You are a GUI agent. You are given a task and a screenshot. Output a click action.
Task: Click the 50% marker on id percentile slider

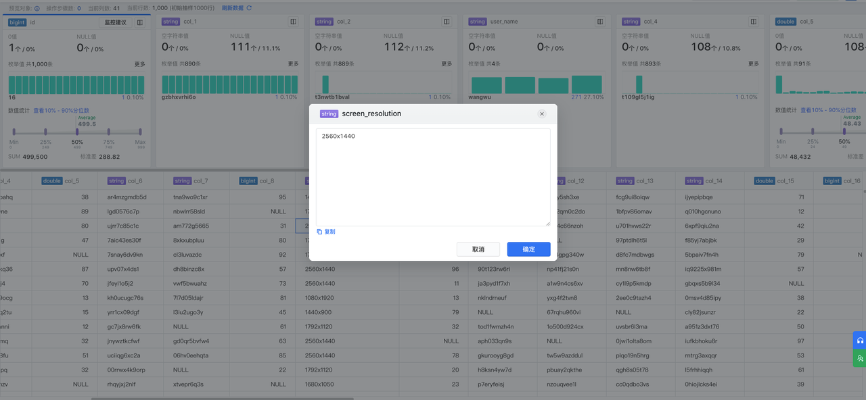tap(77, 132)
